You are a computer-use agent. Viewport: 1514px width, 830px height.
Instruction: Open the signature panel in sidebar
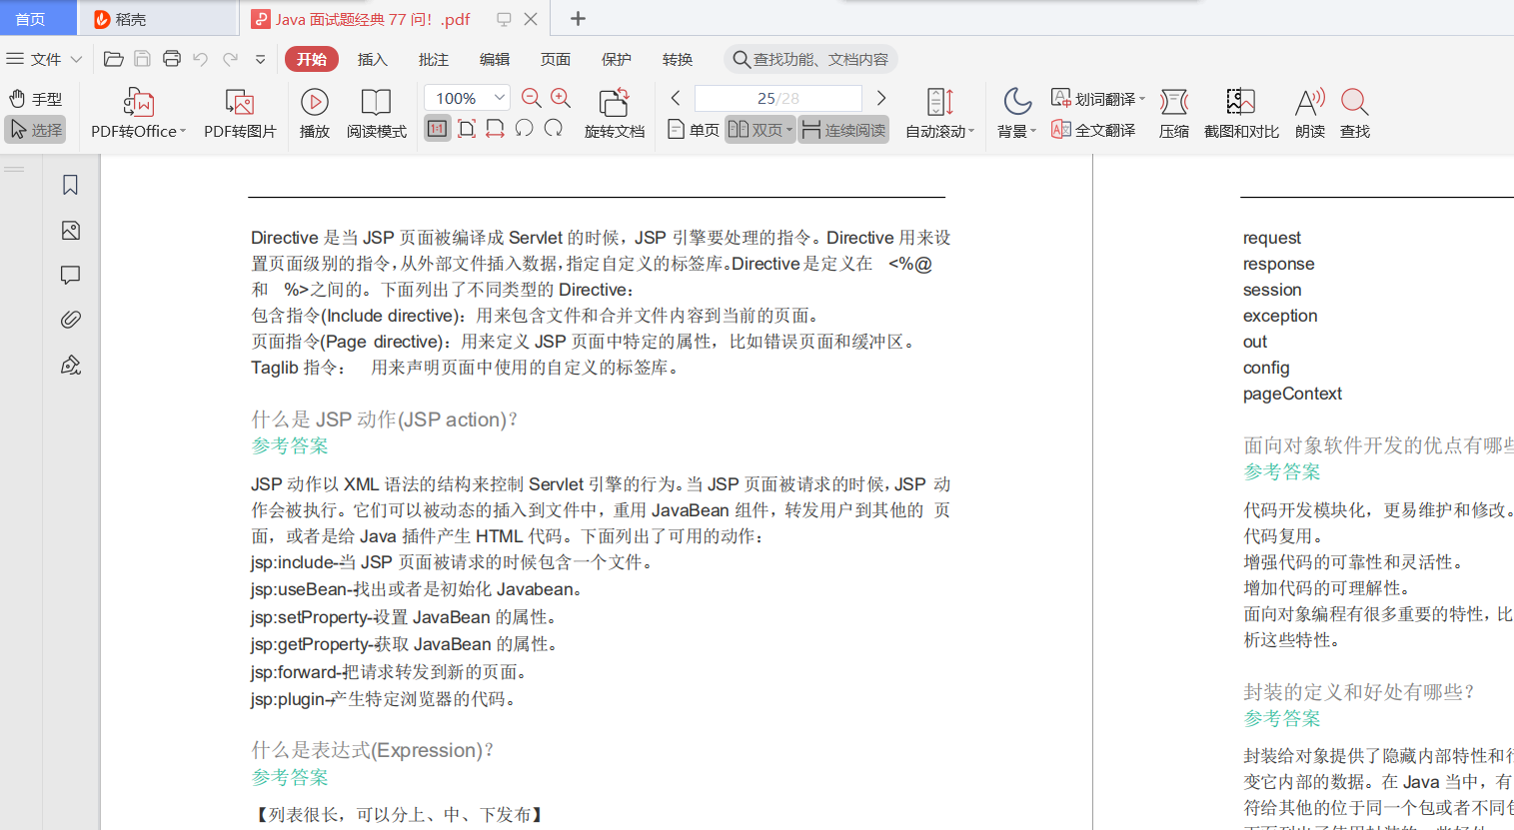[x=70, y=365]
